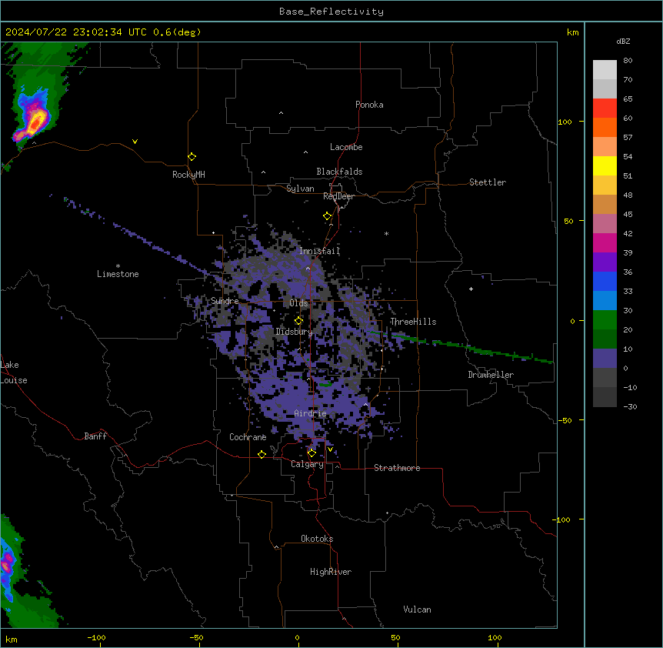Click the Strathmore label
Viewport: 663px width, 648px height.
[x=397, y=468]
